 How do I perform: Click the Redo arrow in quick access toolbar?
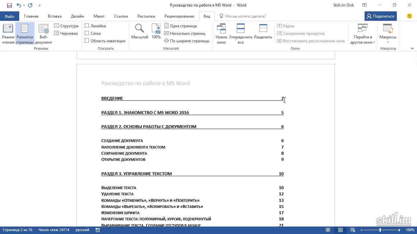[x=30, y=5]
